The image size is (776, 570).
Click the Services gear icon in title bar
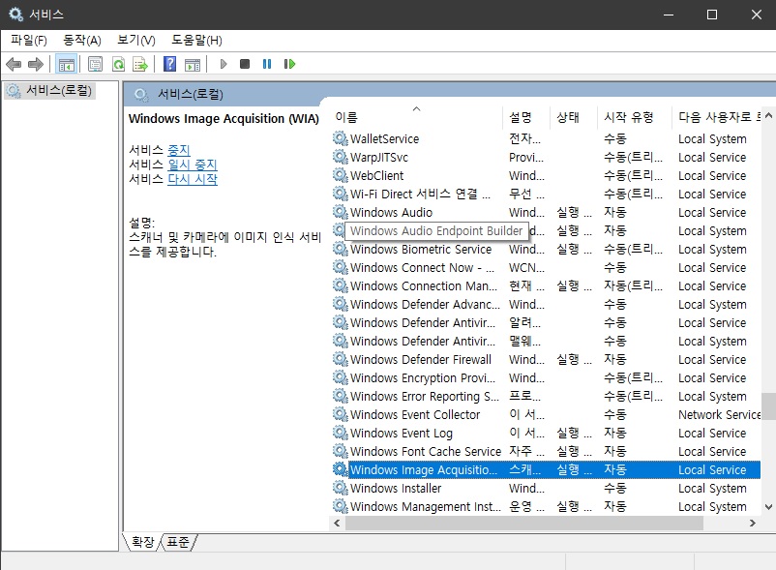[x=15, y=15]
